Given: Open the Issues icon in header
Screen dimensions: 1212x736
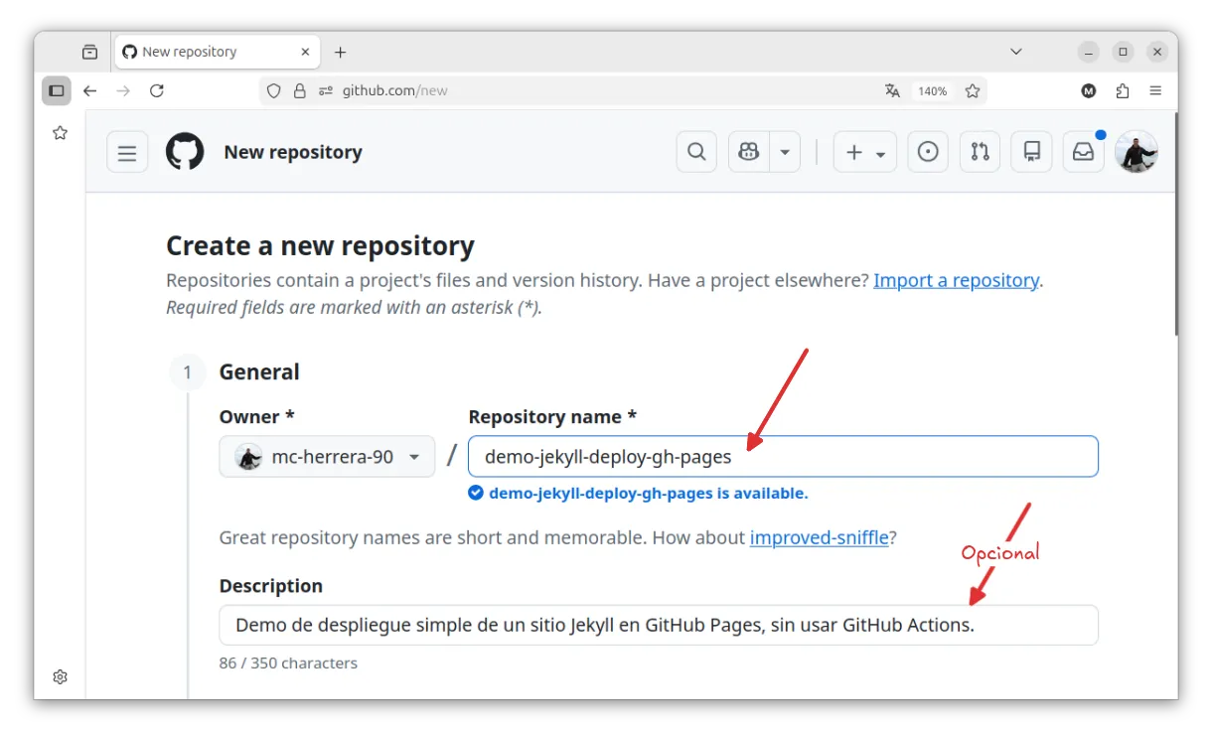Looking at the screenshot, I should pyautogui.click(x=928, y=152).
